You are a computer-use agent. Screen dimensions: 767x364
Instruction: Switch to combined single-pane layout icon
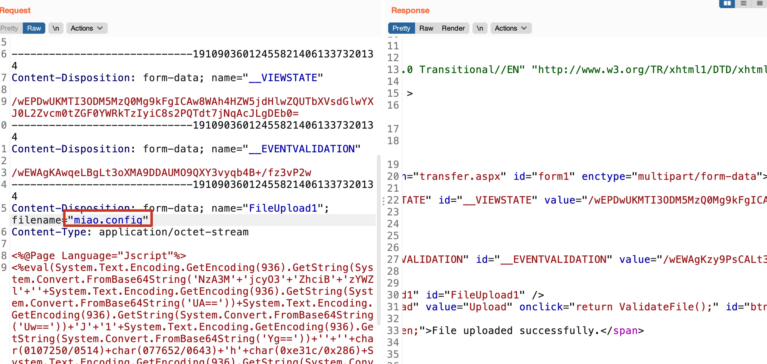point(760,3)
